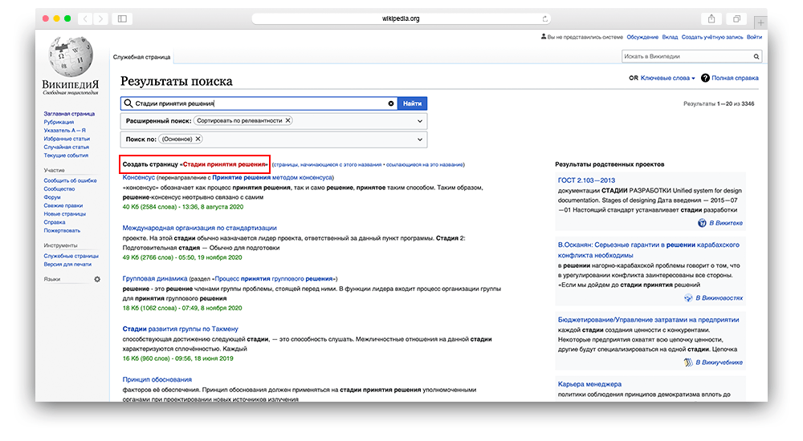Viewport: 803px width, 441px height.
Task: Click 'Версия для печати' link
Action: (67, 265)
